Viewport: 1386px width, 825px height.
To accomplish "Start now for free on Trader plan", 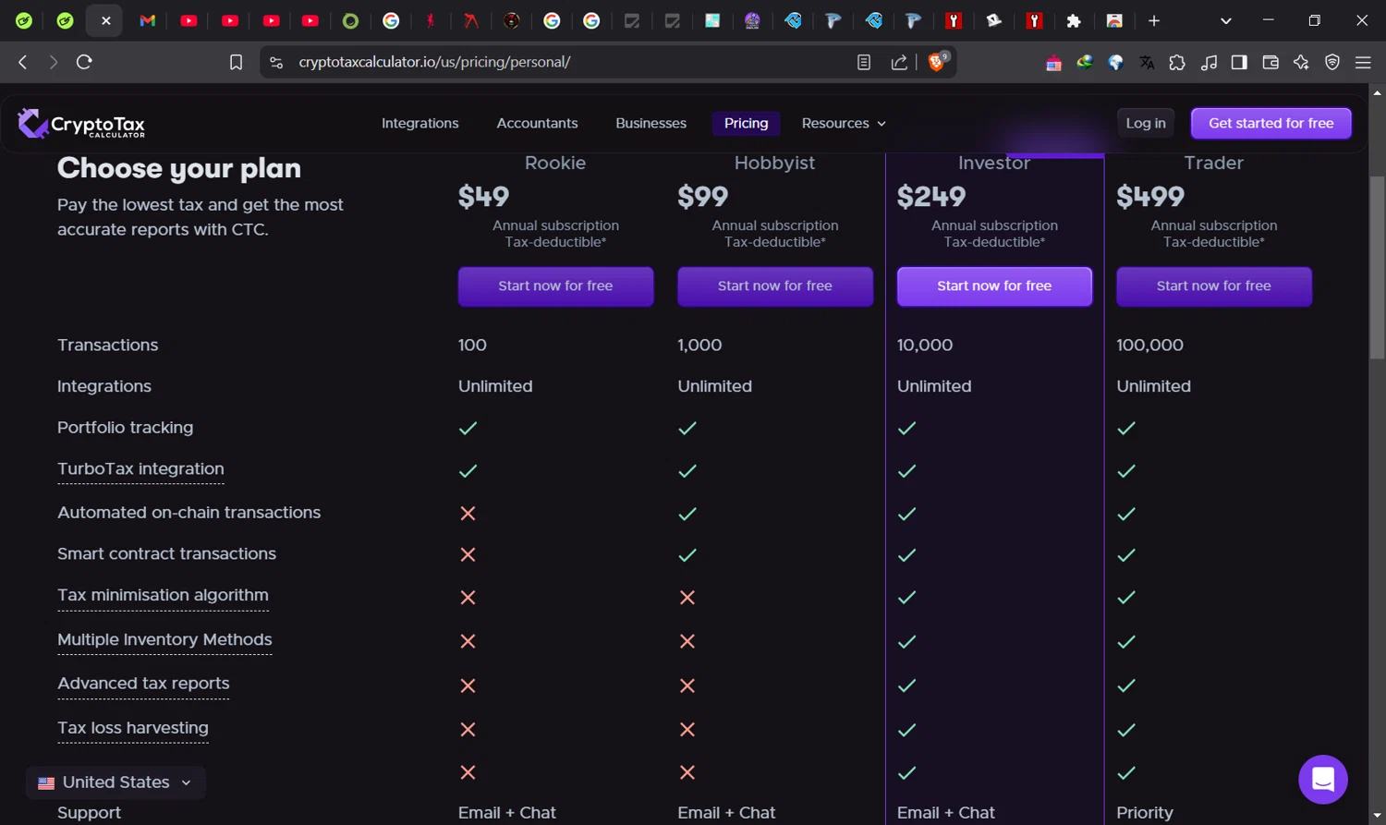I will 1213,286.
